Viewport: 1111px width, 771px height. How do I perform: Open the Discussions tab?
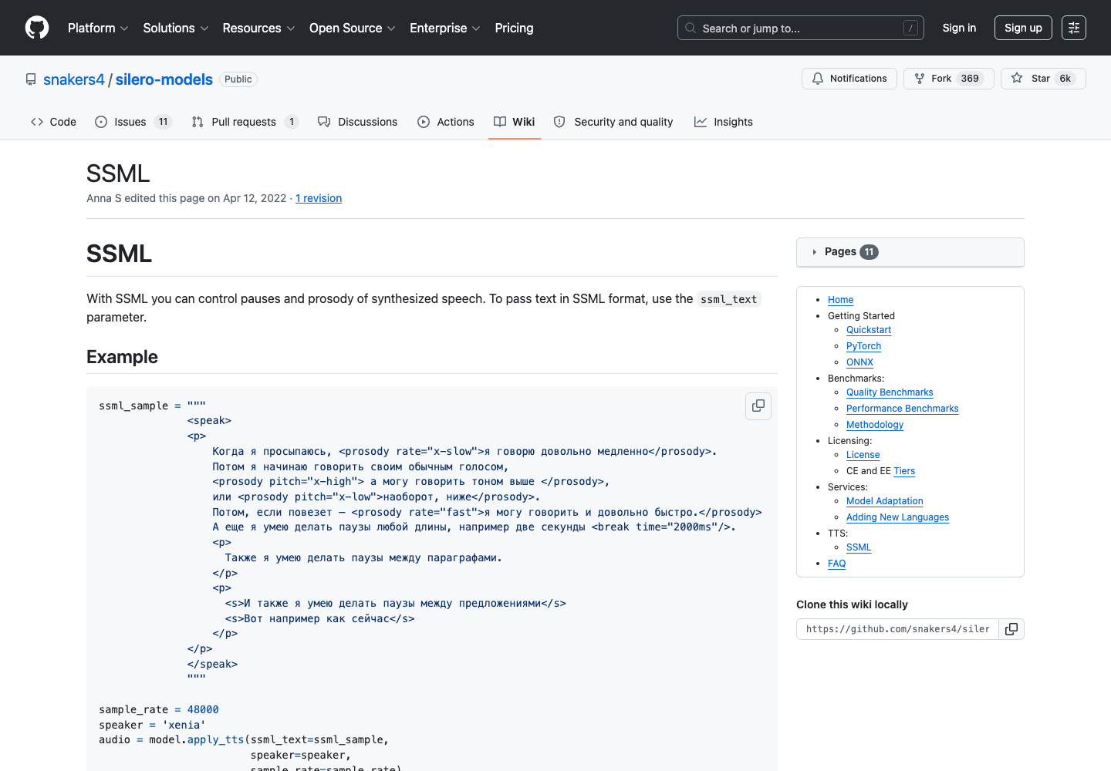pyautogui.click(x=357, y=122)
